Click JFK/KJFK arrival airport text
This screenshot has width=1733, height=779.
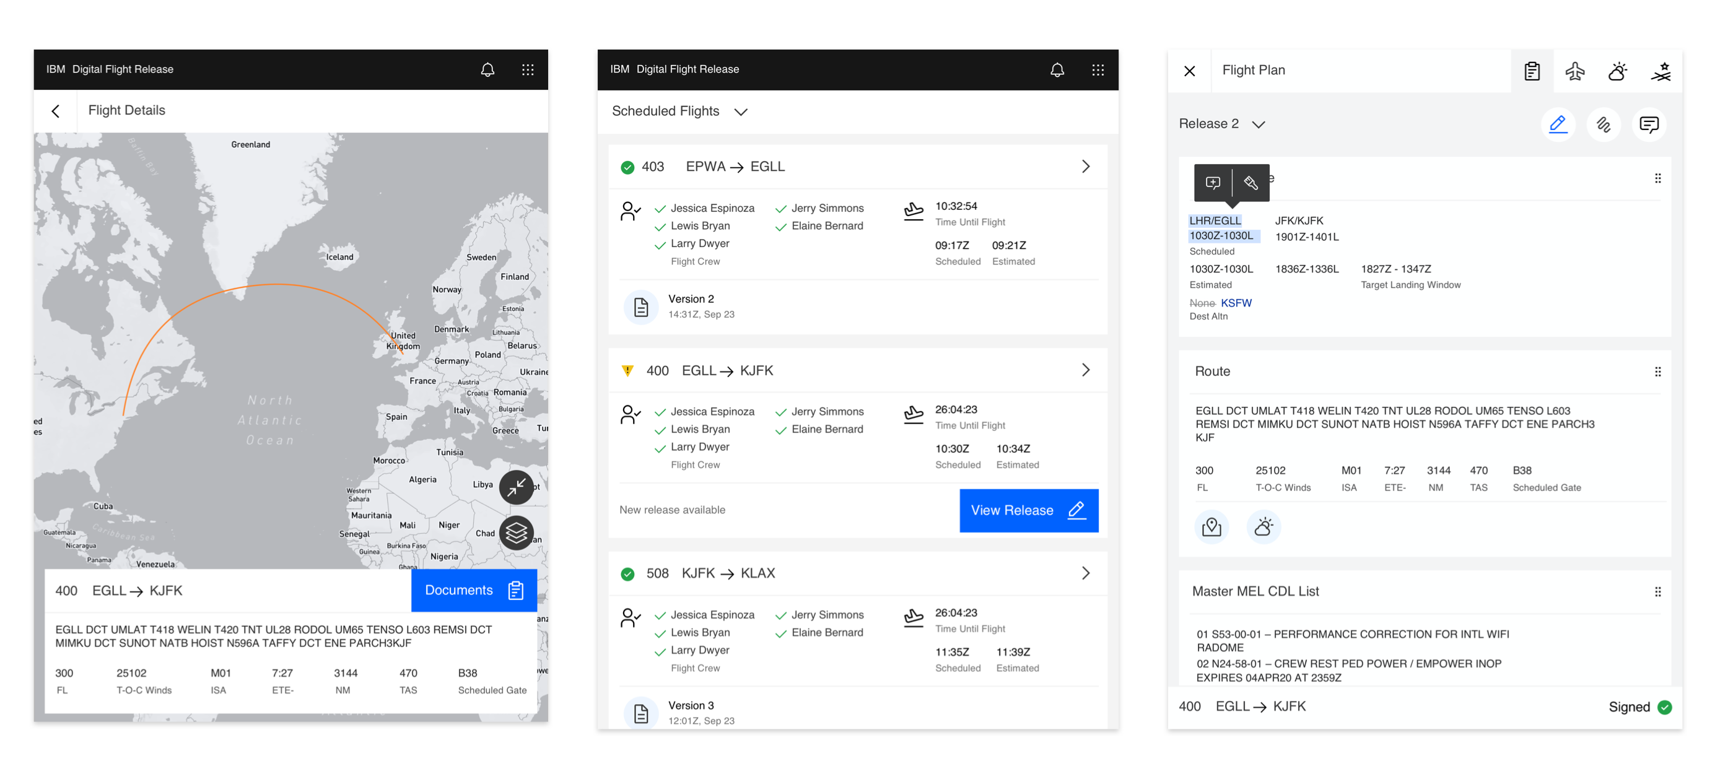(x=1299, y=220)
